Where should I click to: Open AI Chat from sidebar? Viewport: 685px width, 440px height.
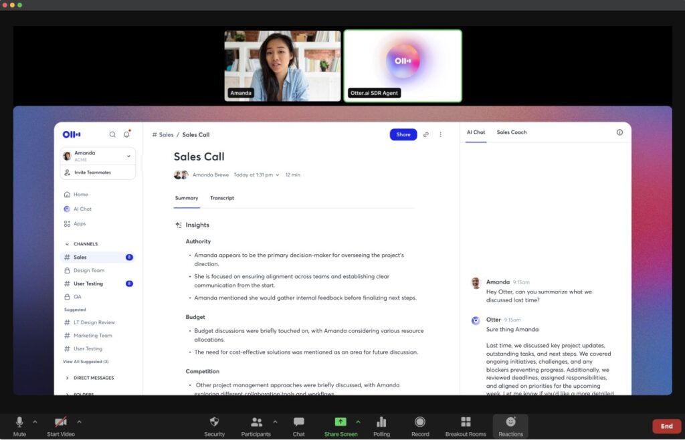point(78,209)
